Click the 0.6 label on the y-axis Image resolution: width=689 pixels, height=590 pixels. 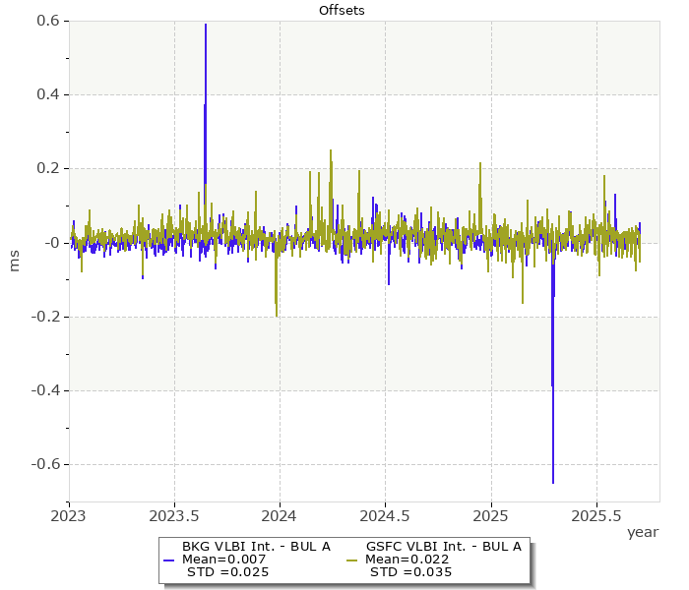point(47,21)
